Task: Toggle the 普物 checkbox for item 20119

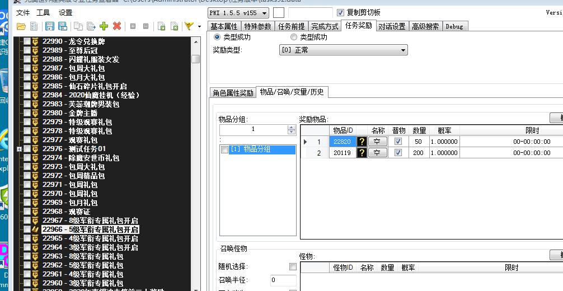Action: click(x=398, y=153)
